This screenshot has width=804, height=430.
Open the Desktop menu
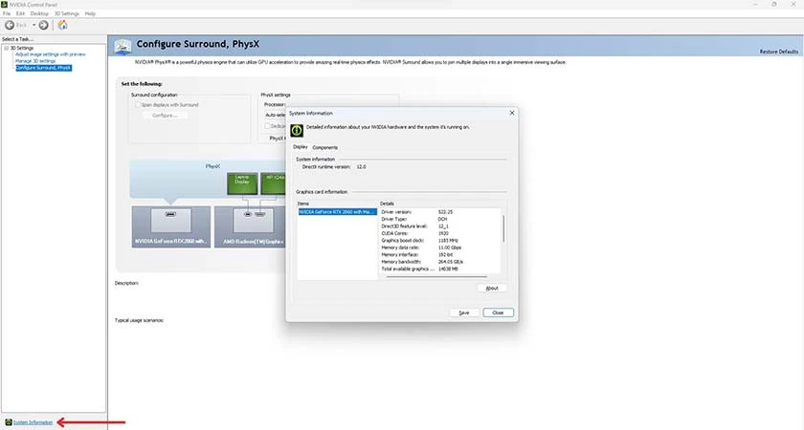(39, 13)
